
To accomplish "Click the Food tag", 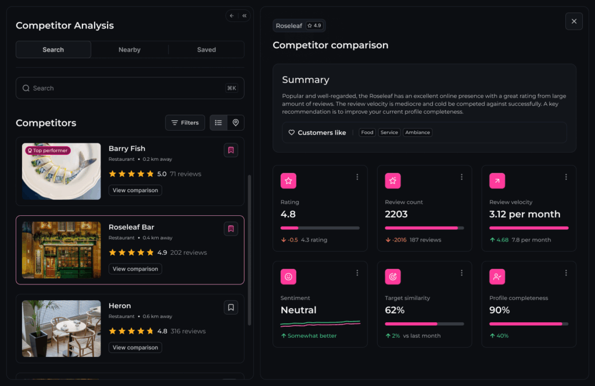I will 367,133.
